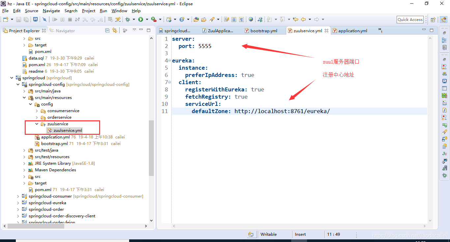
Task: Toggle Show Whitespace Characters
Action: (x=241, y=19)
